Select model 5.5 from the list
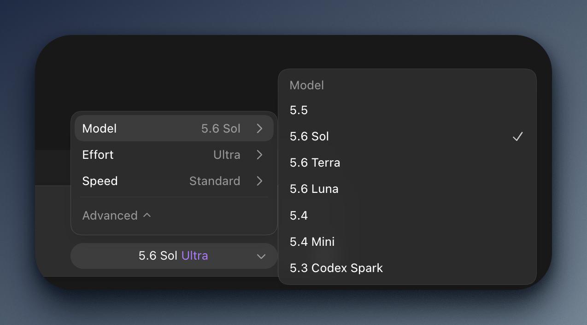This screenshot has height=325, width=587. point(407,110)
